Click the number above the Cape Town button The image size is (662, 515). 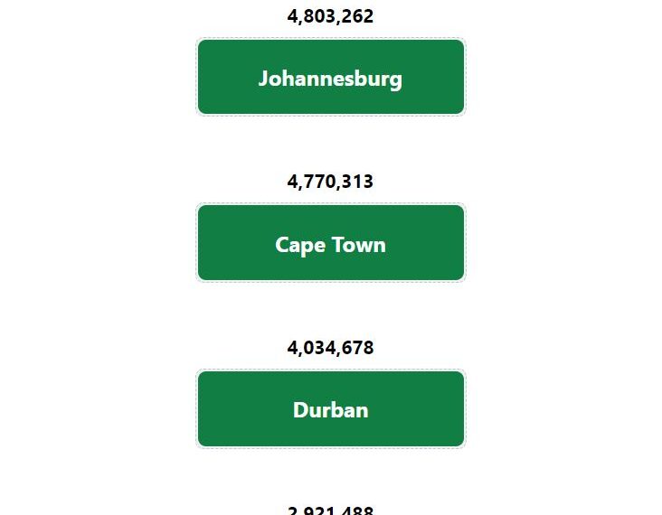(330, 182)
